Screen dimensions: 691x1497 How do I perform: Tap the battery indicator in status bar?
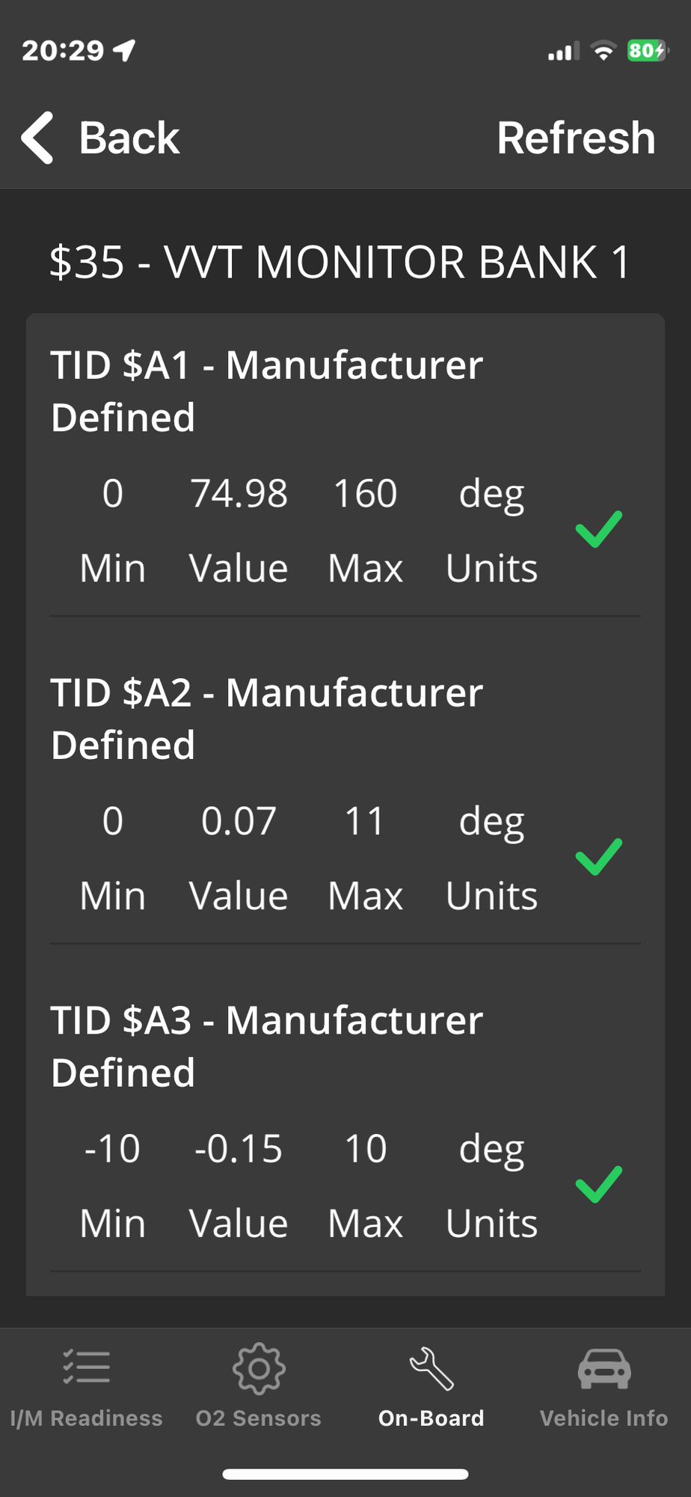[x=646, y=51]
